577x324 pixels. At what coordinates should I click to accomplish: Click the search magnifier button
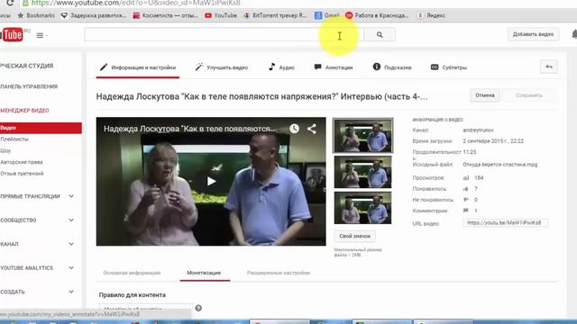380,34
